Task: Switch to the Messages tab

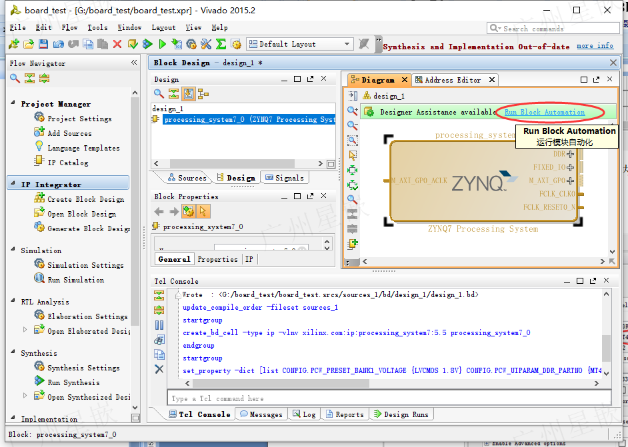Action: tap(261, 414)
